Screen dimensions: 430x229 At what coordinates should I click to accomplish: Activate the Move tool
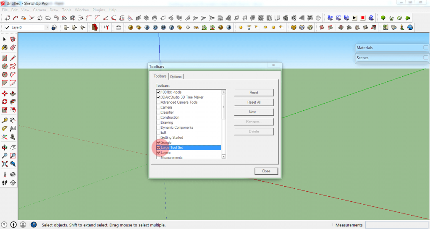[x=5, y=94]
